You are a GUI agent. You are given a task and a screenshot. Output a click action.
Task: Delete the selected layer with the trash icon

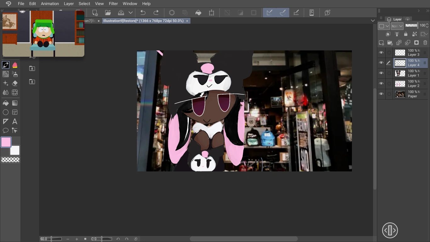click(x=426, y=43)
